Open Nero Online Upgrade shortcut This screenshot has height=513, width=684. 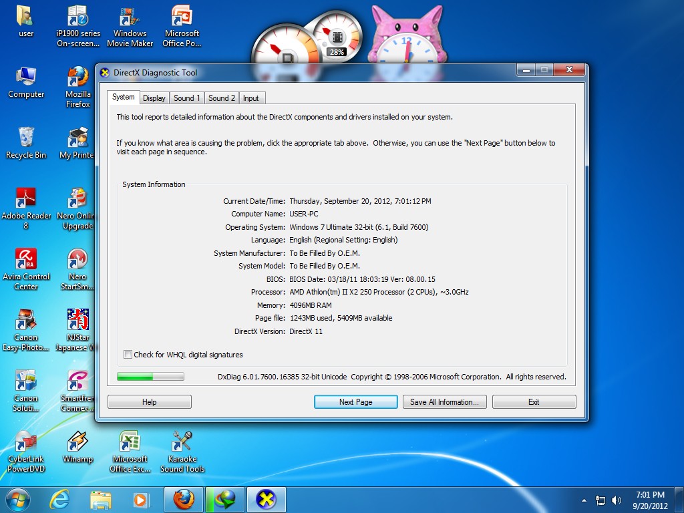tap(76, 208)
